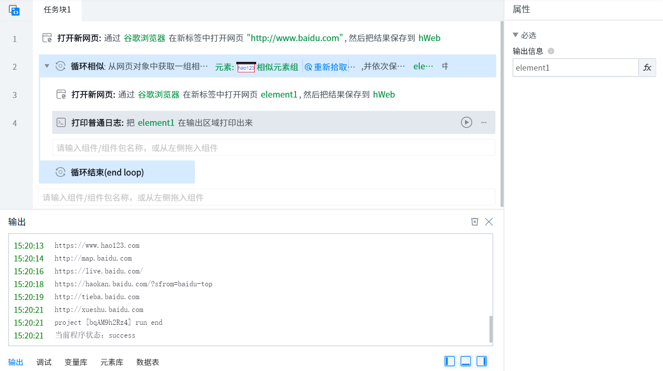The image size is (663, 371).
Task: Click the task block icon at top left
Action: (14, 10)
